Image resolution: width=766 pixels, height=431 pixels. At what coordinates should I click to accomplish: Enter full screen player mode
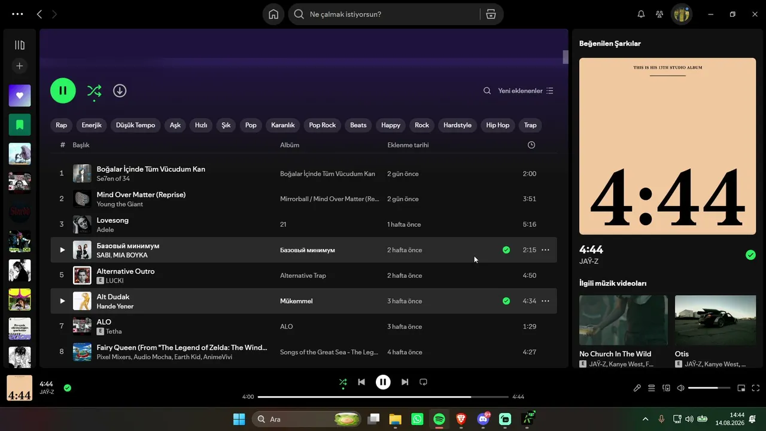click(x=756, y=388)
